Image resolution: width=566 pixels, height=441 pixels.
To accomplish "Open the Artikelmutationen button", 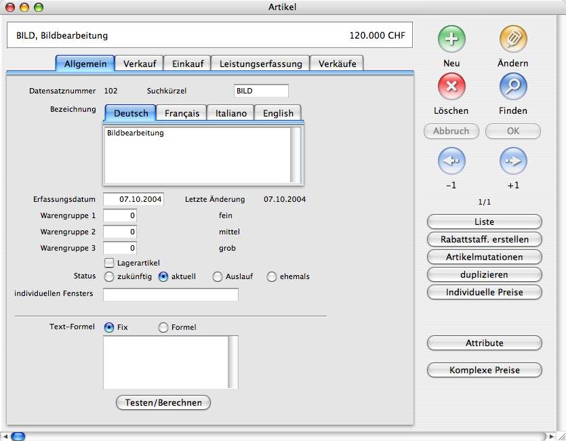I will point(484,257).
